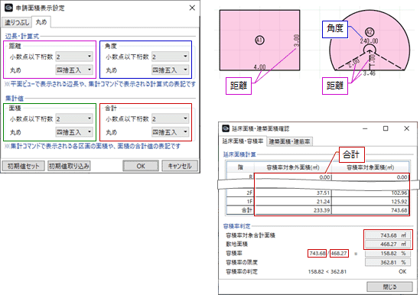The width and height of the screenshot is (420, 295).
Task: Click the キャンセル button
Action: 180,167
